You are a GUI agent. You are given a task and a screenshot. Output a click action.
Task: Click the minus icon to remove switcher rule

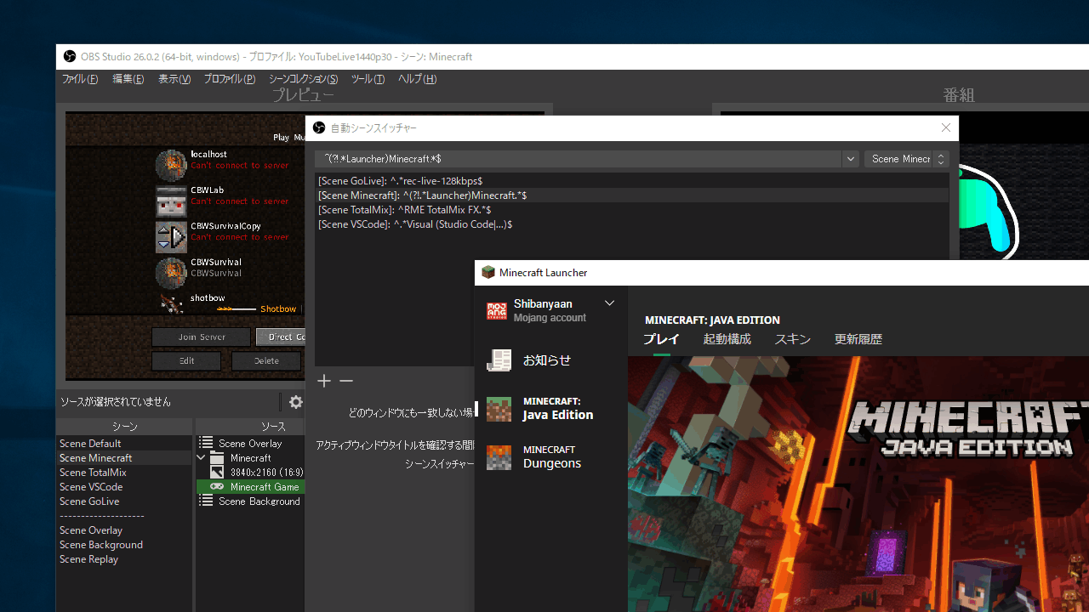(346, 381)
